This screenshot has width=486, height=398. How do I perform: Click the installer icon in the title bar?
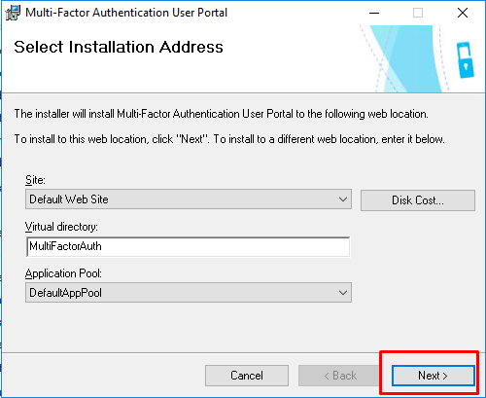point(13,13)
